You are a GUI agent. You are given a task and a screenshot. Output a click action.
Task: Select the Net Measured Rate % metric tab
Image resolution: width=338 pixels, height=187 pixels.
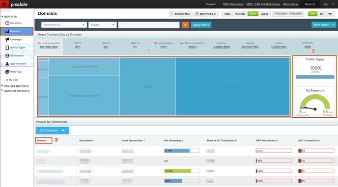pos(193,47)
